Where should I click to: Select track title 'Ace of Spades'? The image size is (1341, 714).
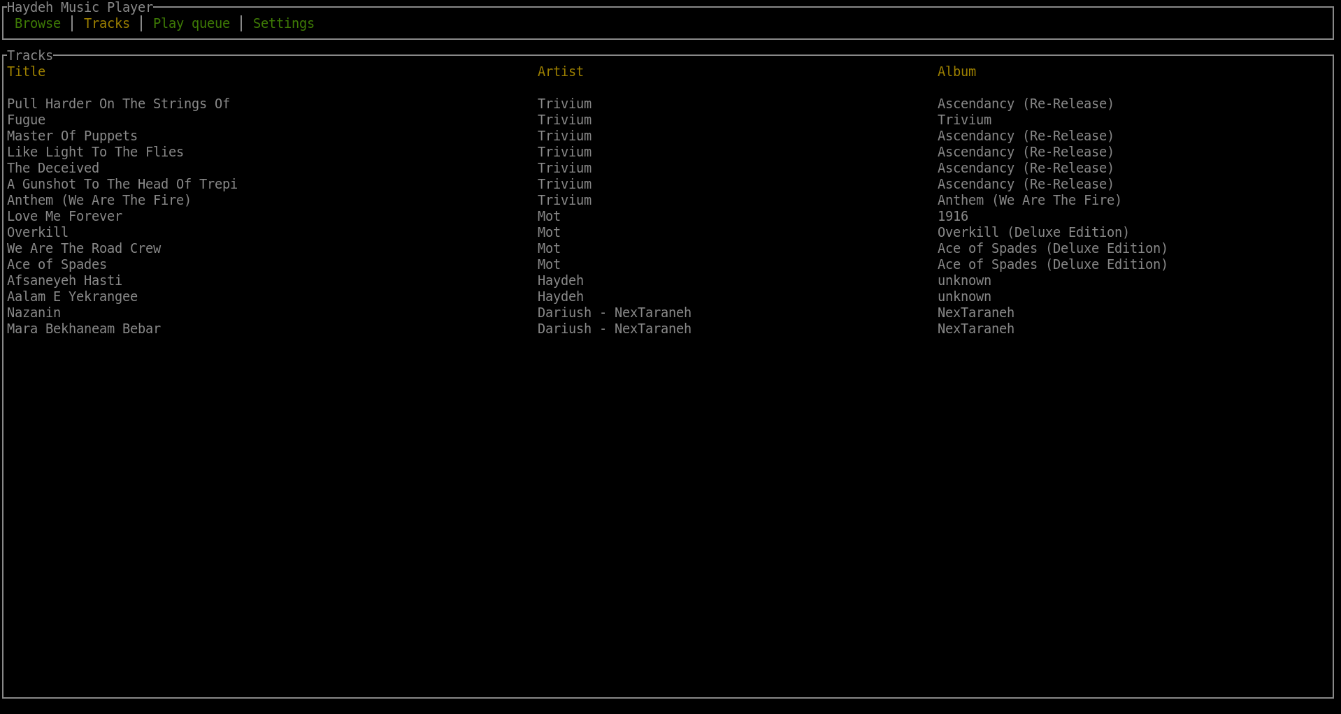(57, 264)
